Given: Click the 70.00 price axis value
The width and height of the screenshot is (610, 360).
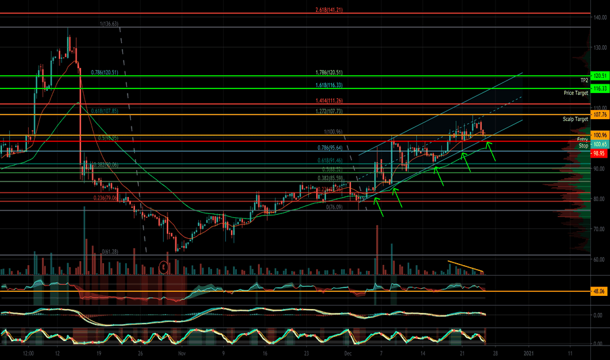Looking at the screenshot, I should 599,229.
